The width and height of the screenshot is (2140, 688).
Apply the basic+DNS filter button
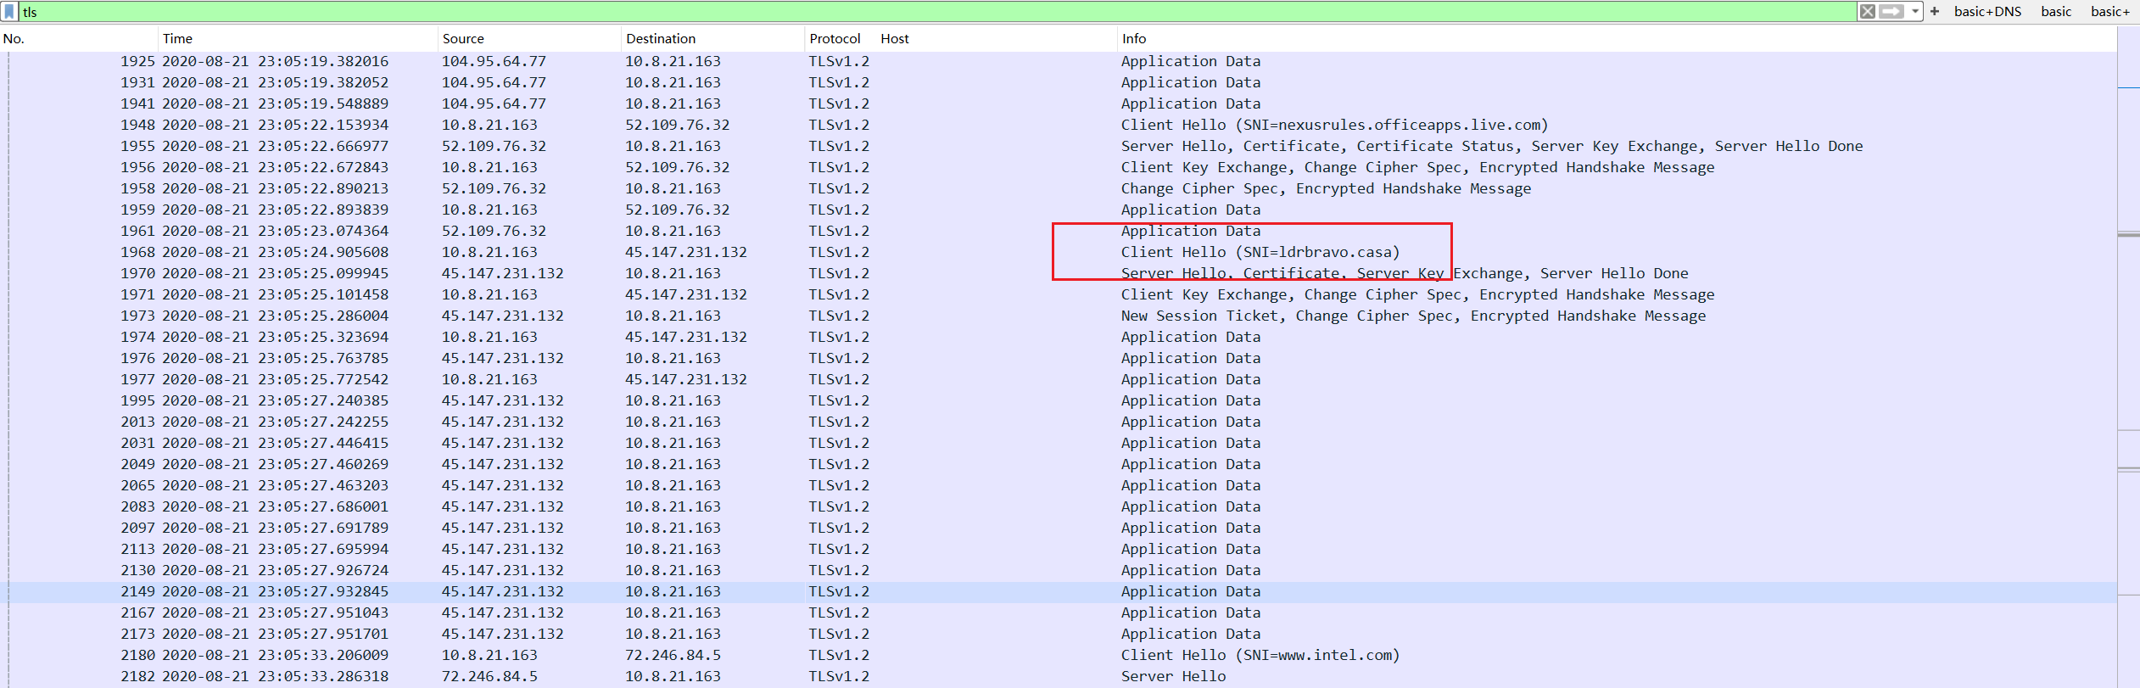click(1987, 12)
